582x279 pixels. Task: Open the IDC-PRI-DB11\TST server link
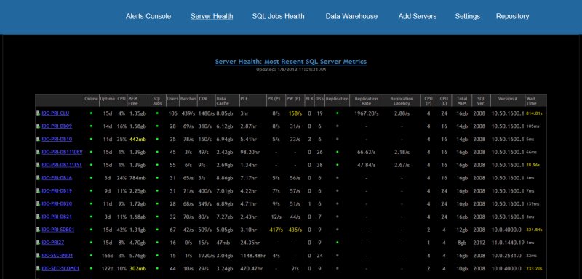click(62, 165)
